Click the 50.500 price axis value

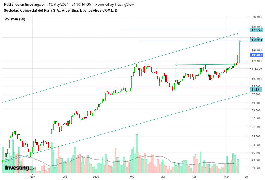click(x=256, y=145)
